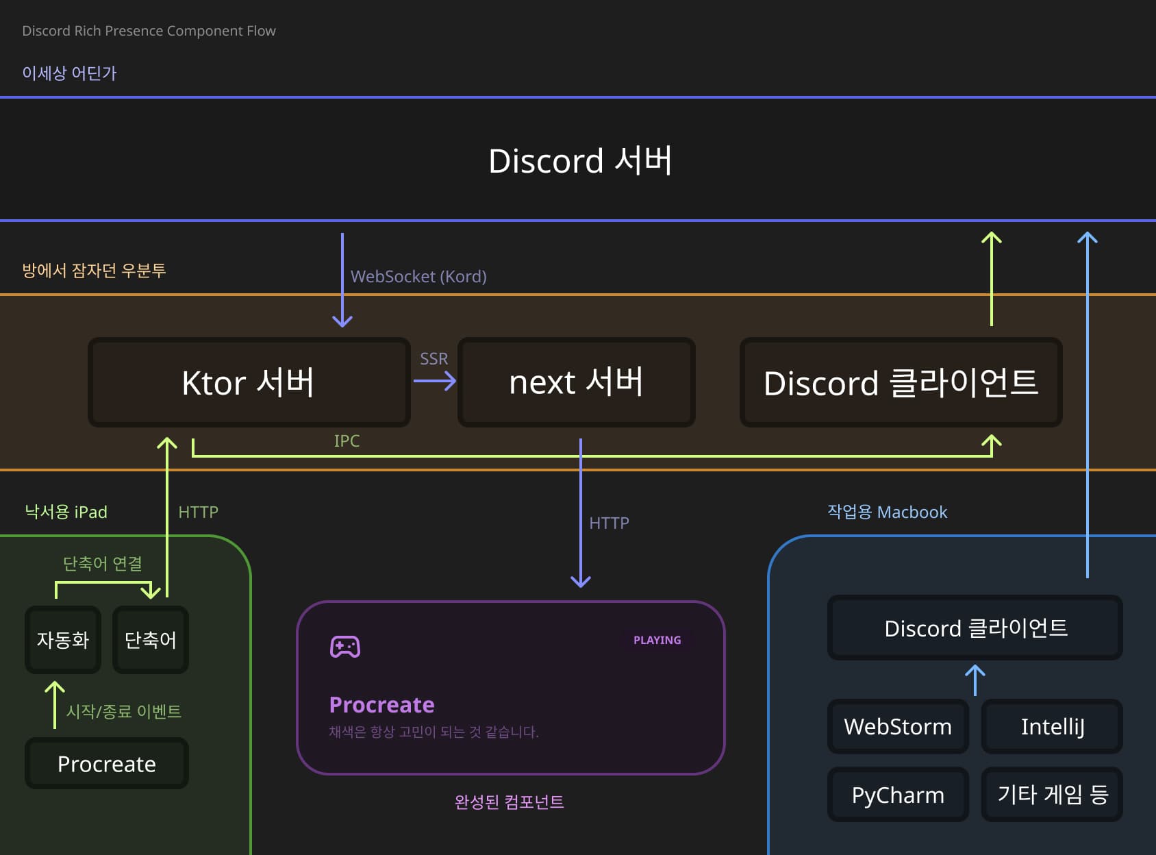
Task: Select the WebStorm box
Action: pyautogui.click(x=898, y=726)
